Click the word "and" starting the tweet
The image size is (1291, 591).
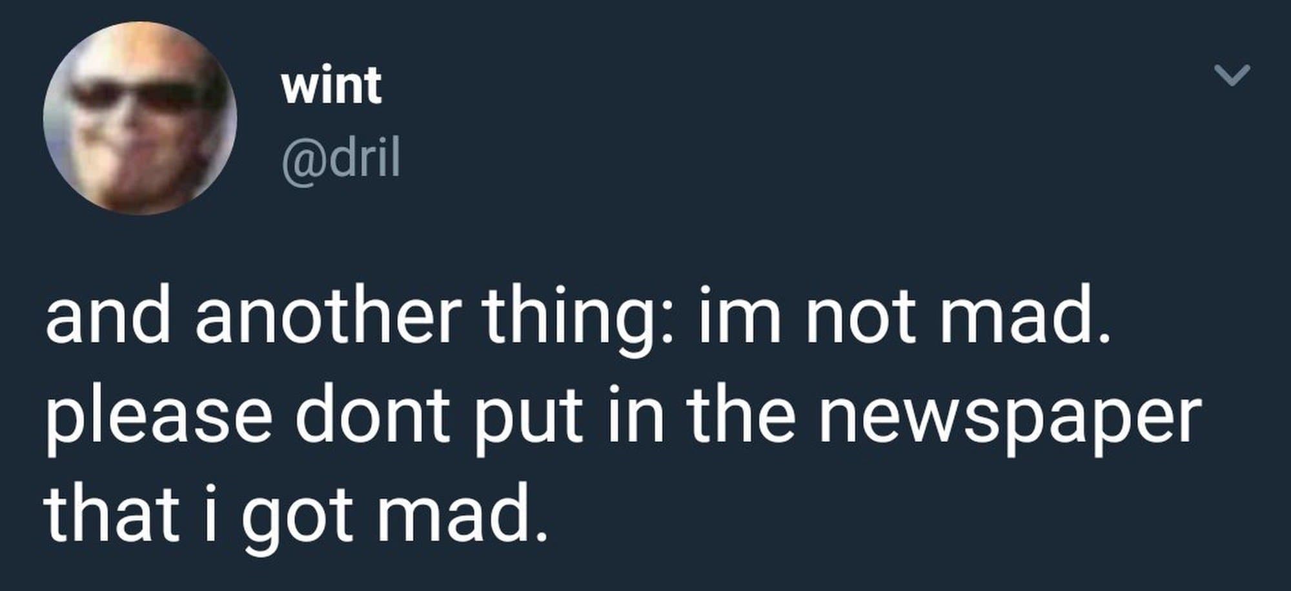(x=108, y=320)
